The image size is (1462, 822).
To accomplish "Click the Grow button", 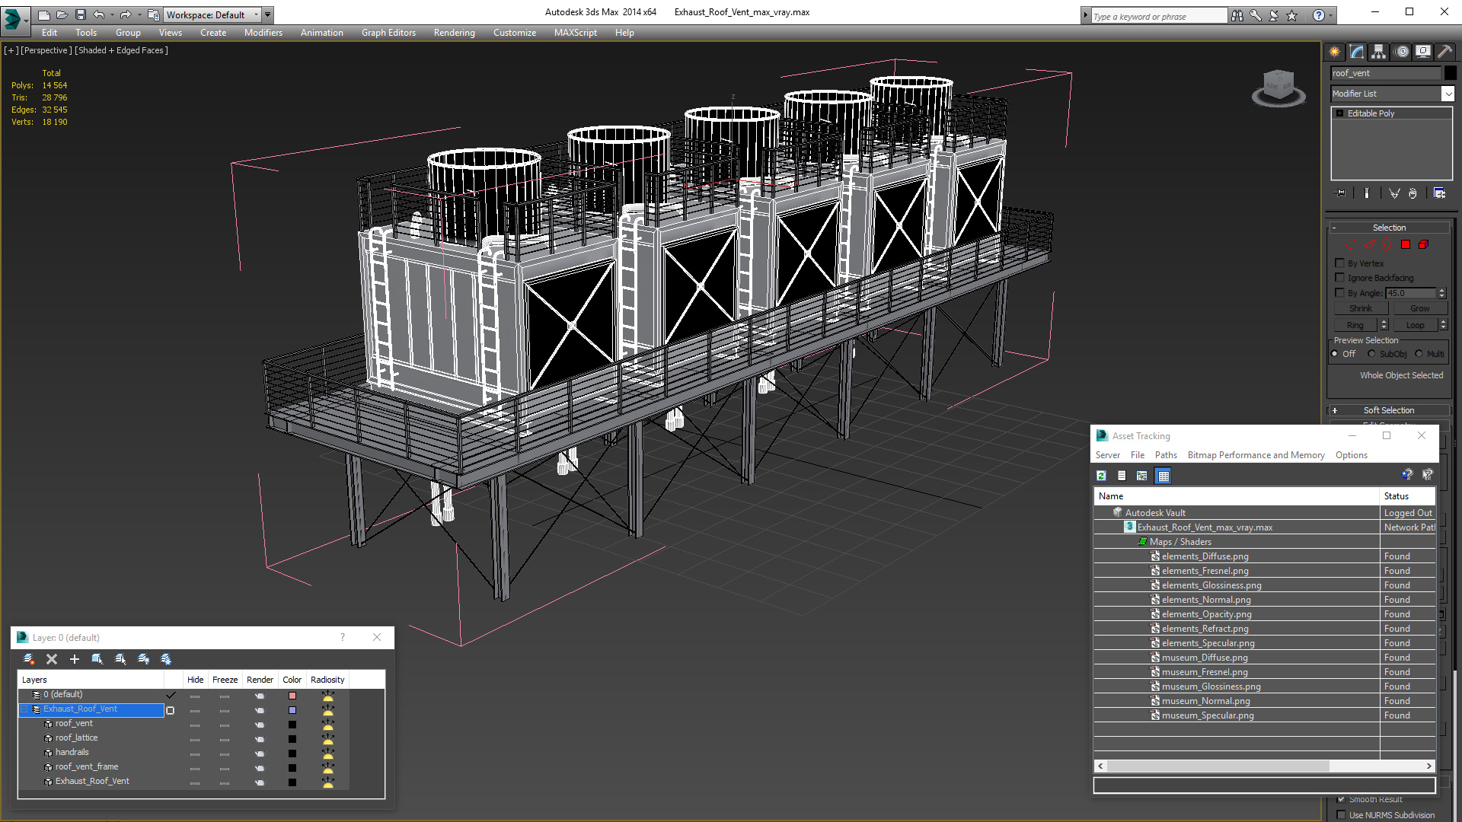I will 1419,308.
